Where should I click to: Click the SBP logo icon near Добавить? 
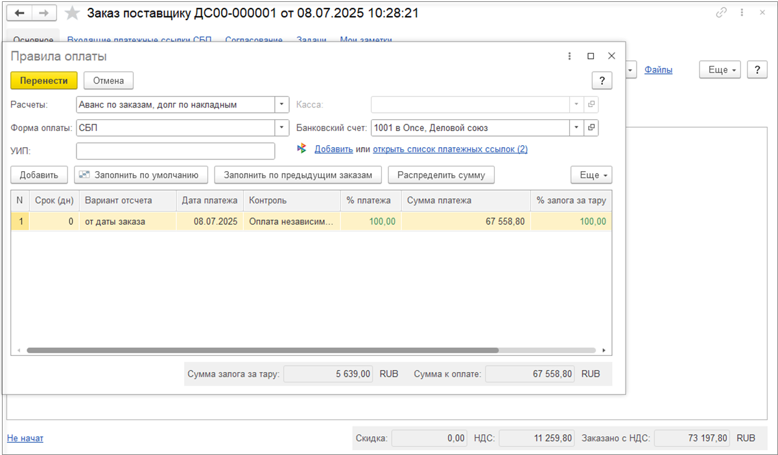point(301,148)
